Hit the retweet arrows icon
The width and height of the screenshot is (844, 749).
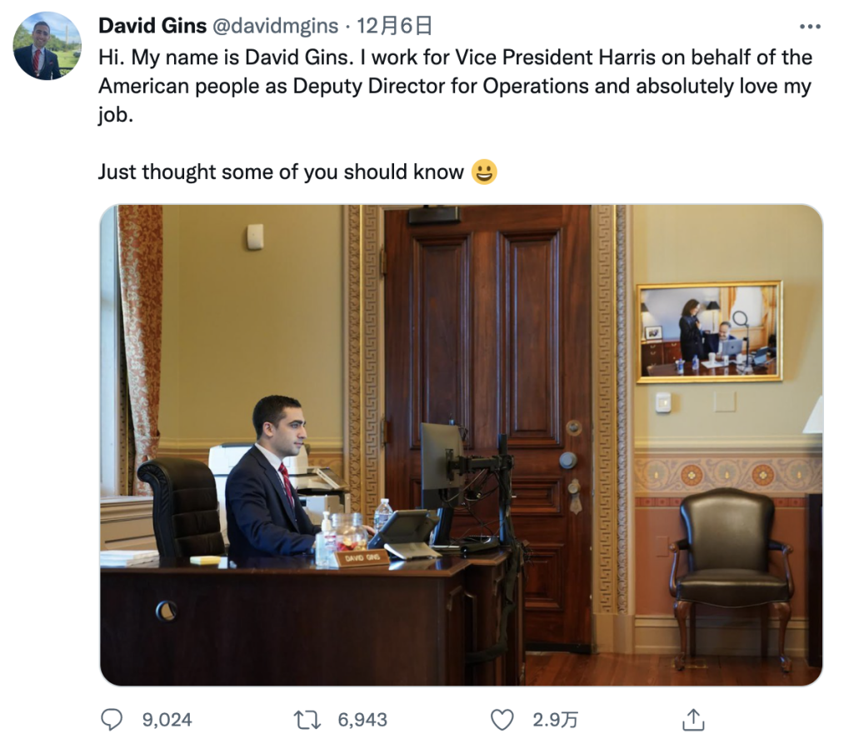click(307, 719)
